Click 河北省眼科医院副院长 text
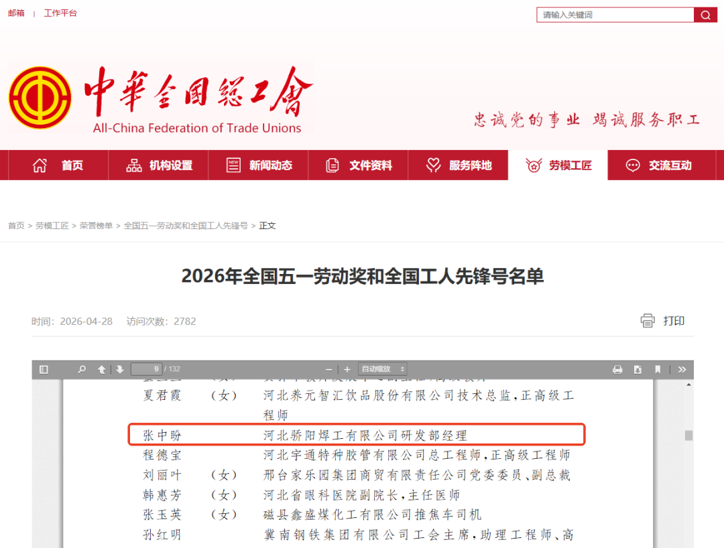The width and height of the screenshot is (724, 548). coord(330,495)
